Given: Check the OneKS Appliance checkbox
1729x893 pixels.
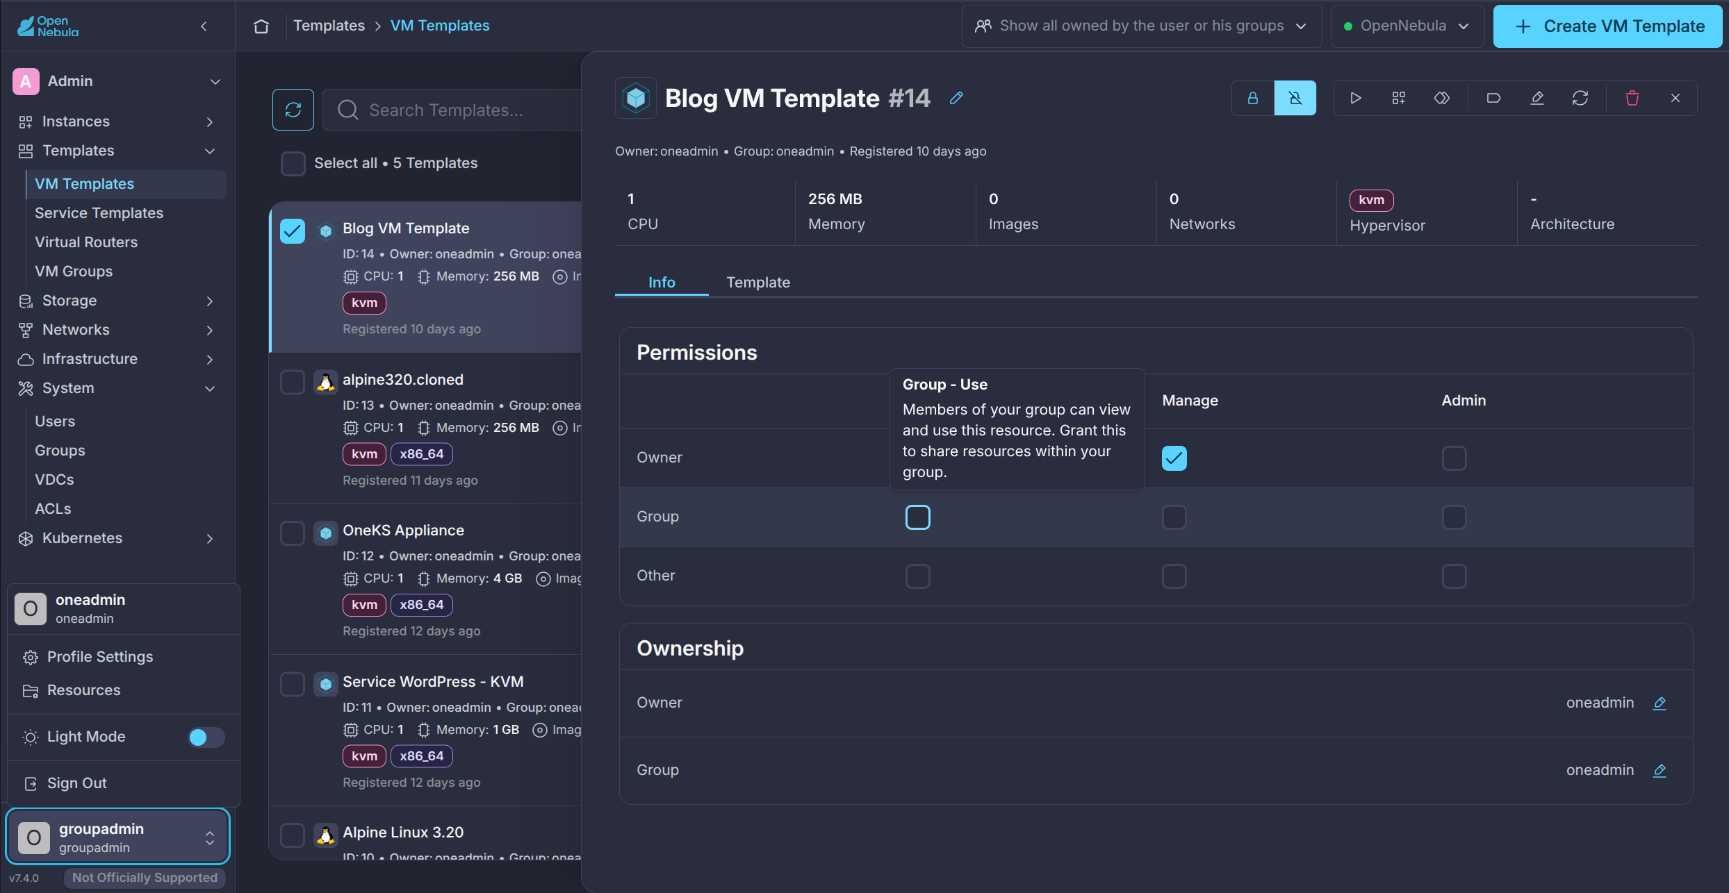Looking at the screenshot, I should (x=293, y=533).
